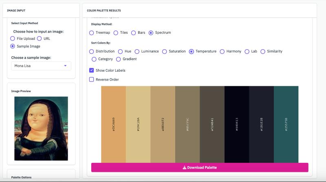Select the Spectrum display method

pyautogui.click(x=151, y=33)
